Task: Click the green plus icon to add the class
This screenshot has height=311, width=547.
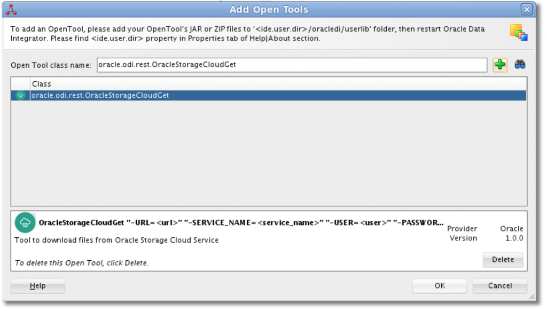Action: [x=499, y=65]
